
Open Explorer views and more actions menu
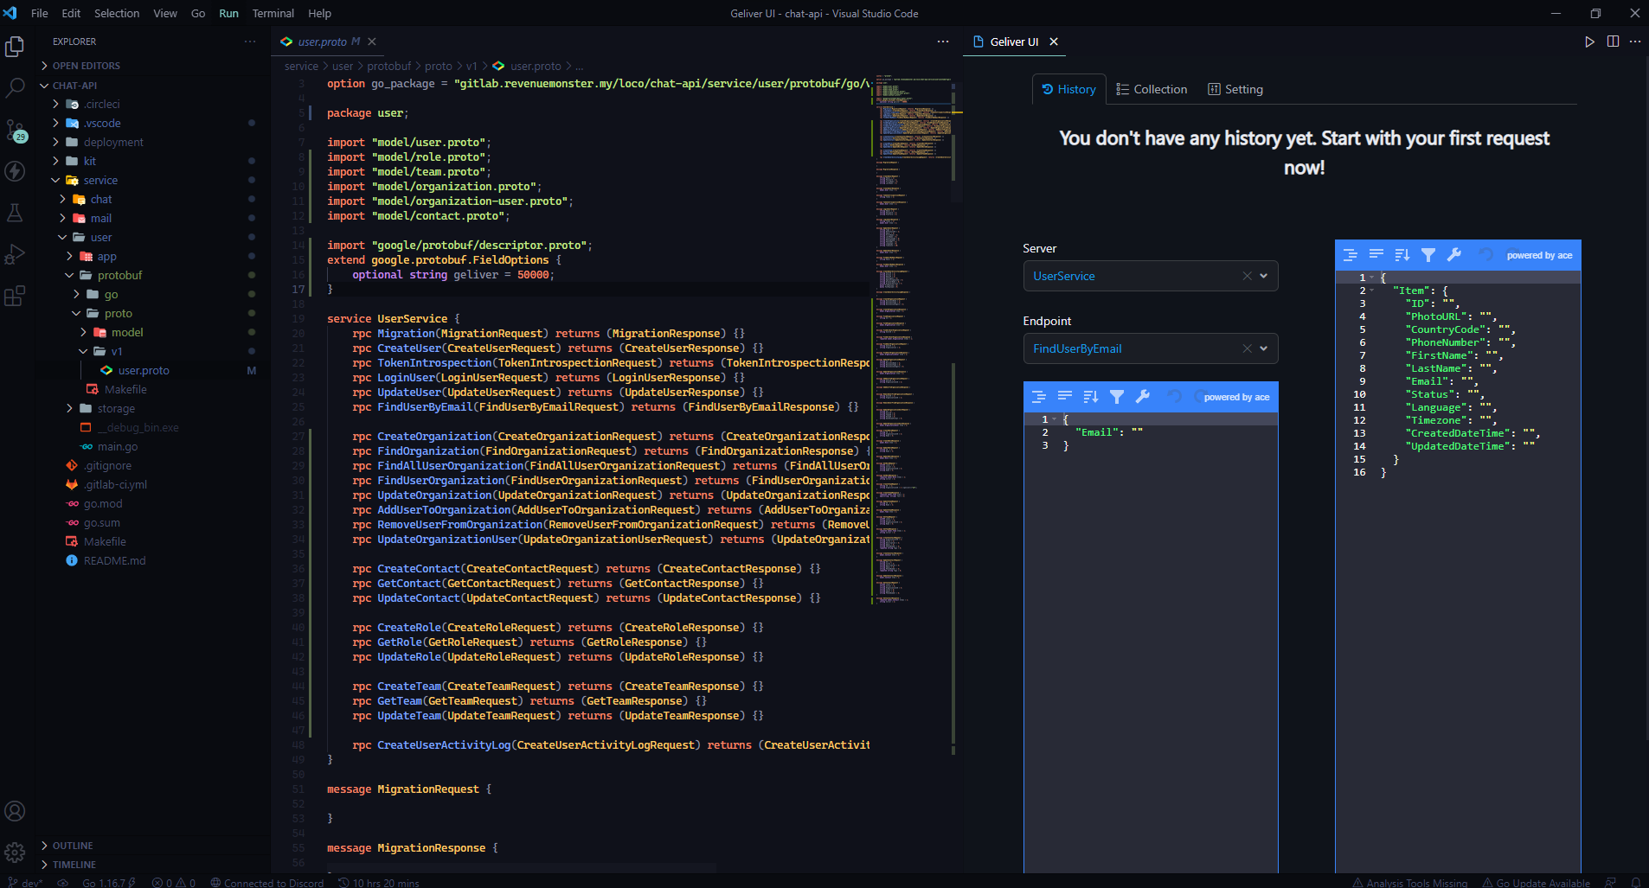click(x=250, y=42)
